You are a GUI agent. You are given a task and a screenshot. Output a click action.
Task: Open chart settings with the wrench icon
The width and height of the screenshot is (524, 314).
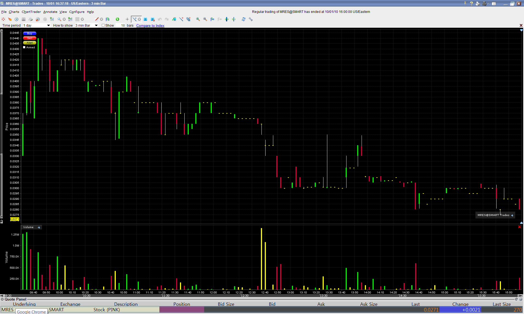[251, 19]
